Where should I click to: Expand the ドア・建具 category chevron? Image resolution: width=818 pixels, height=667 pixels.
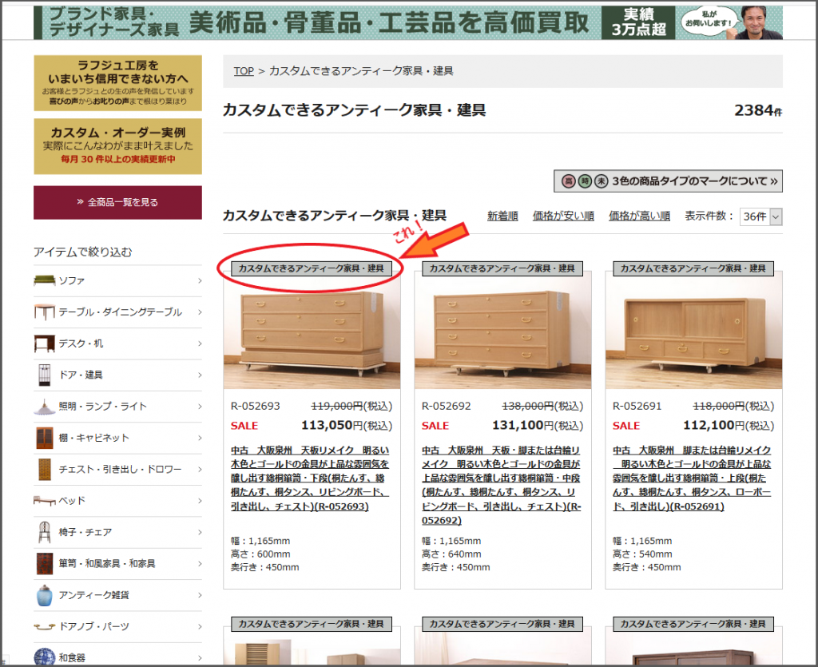point(200,375)
